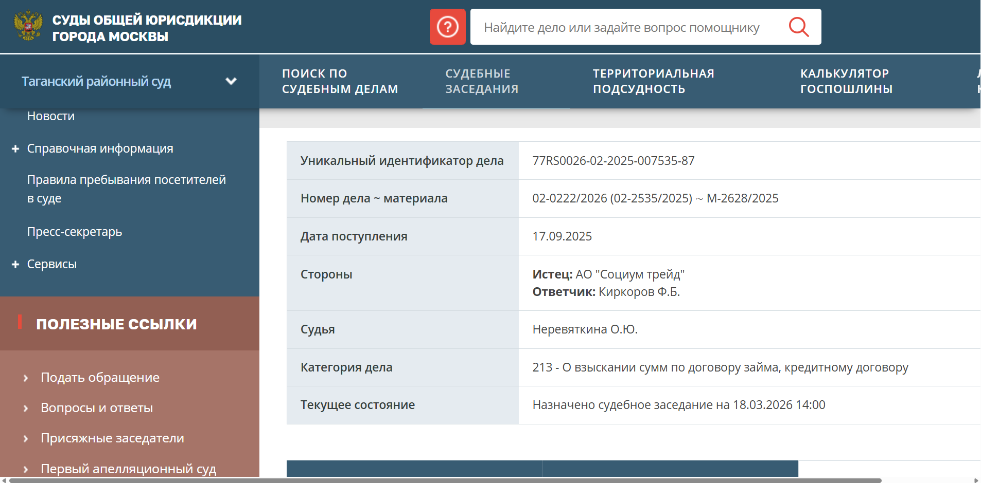This screenshot has width=981, height=483.
Task: Click the case number 02-0222/2026 value
Action: click(x=655, y=198)
